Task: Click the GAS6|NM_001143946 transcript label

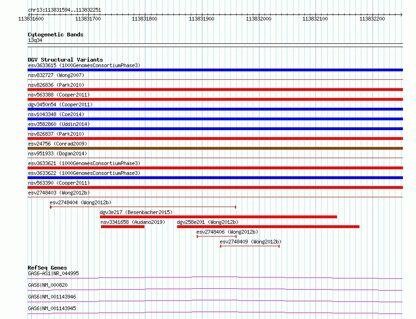Action: click(x=52, y=297)
